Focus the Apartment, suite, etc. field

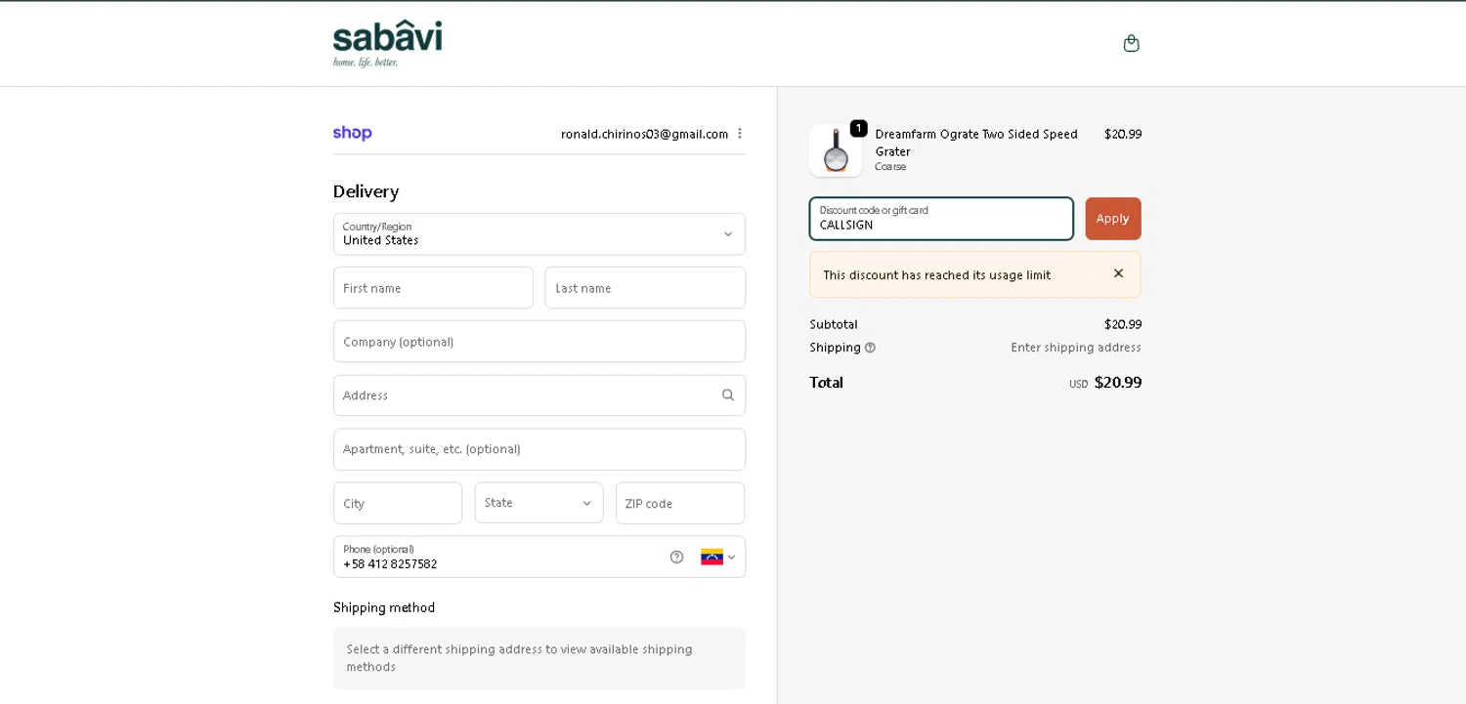[539, 449]
